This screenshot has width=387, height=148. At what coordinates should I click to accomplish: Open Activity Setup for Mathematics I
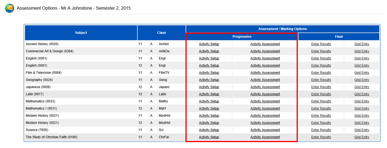coord(209,108)
